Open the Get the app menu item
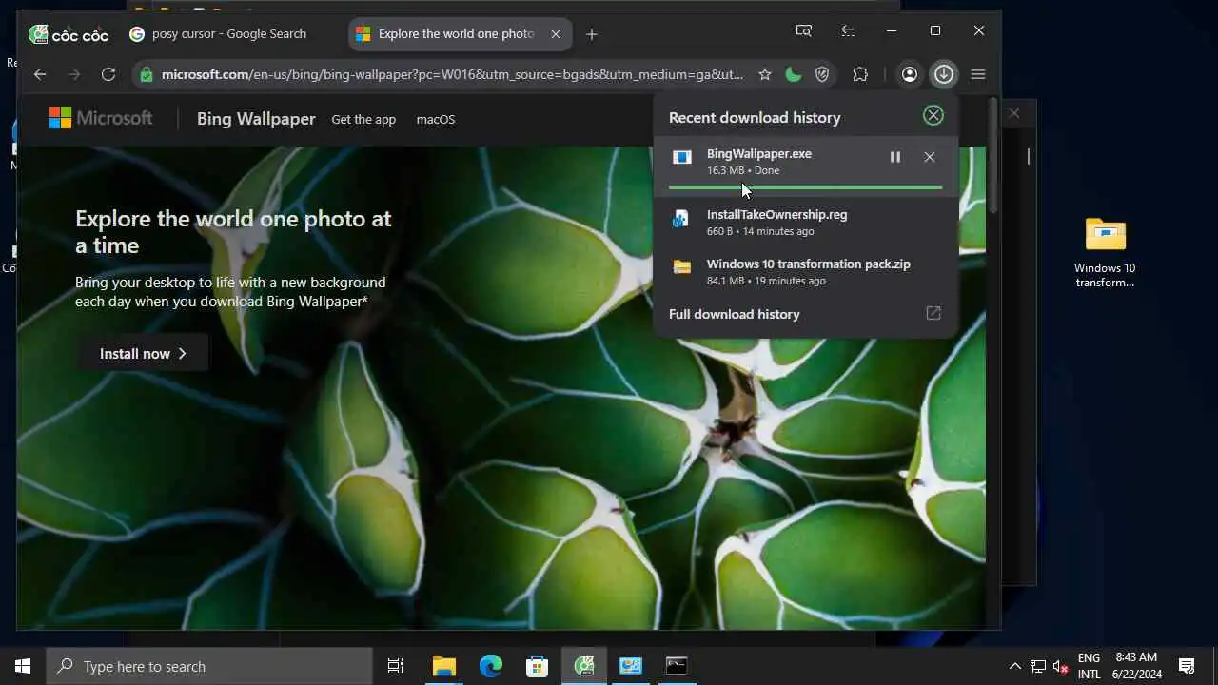 coord(363,119)
